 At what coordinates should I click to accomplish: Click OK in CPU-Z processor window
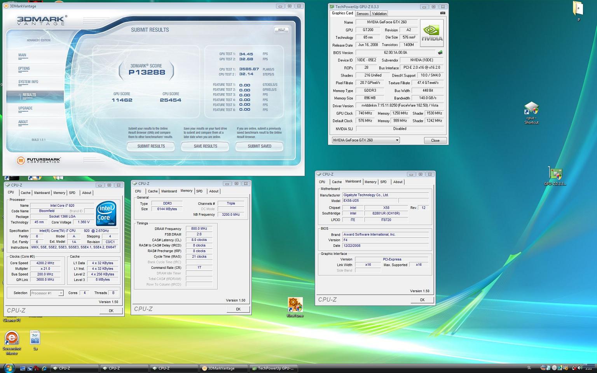[111, 311]
